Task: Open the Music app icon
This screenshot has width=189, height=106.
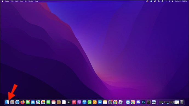Action: 74,102
